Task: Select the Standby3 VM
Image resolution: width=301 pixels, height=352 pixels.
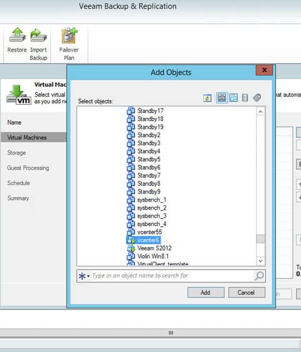Action: click(149, 143)
